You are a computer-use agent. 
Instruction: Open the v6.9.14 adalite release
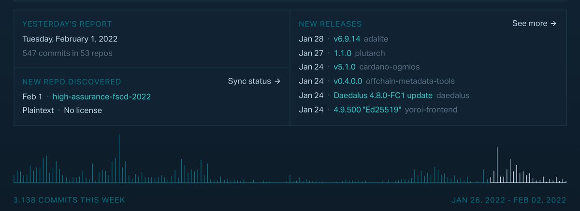tap(347, 39)
